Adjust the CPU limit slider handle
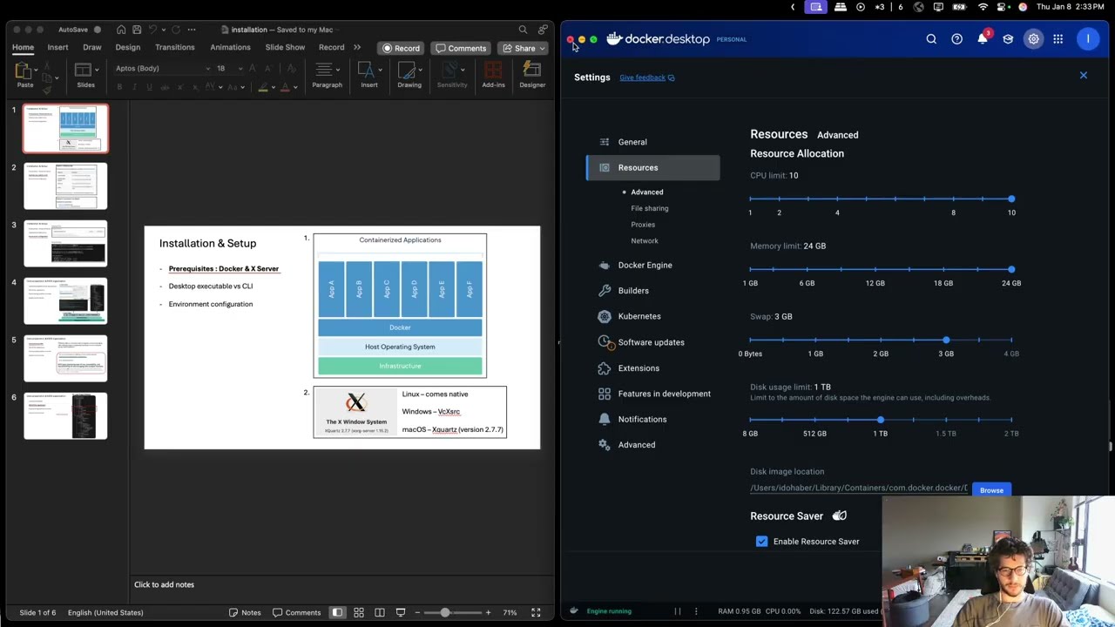This screenshot has width=1115, height=627. pos(1011,199)
